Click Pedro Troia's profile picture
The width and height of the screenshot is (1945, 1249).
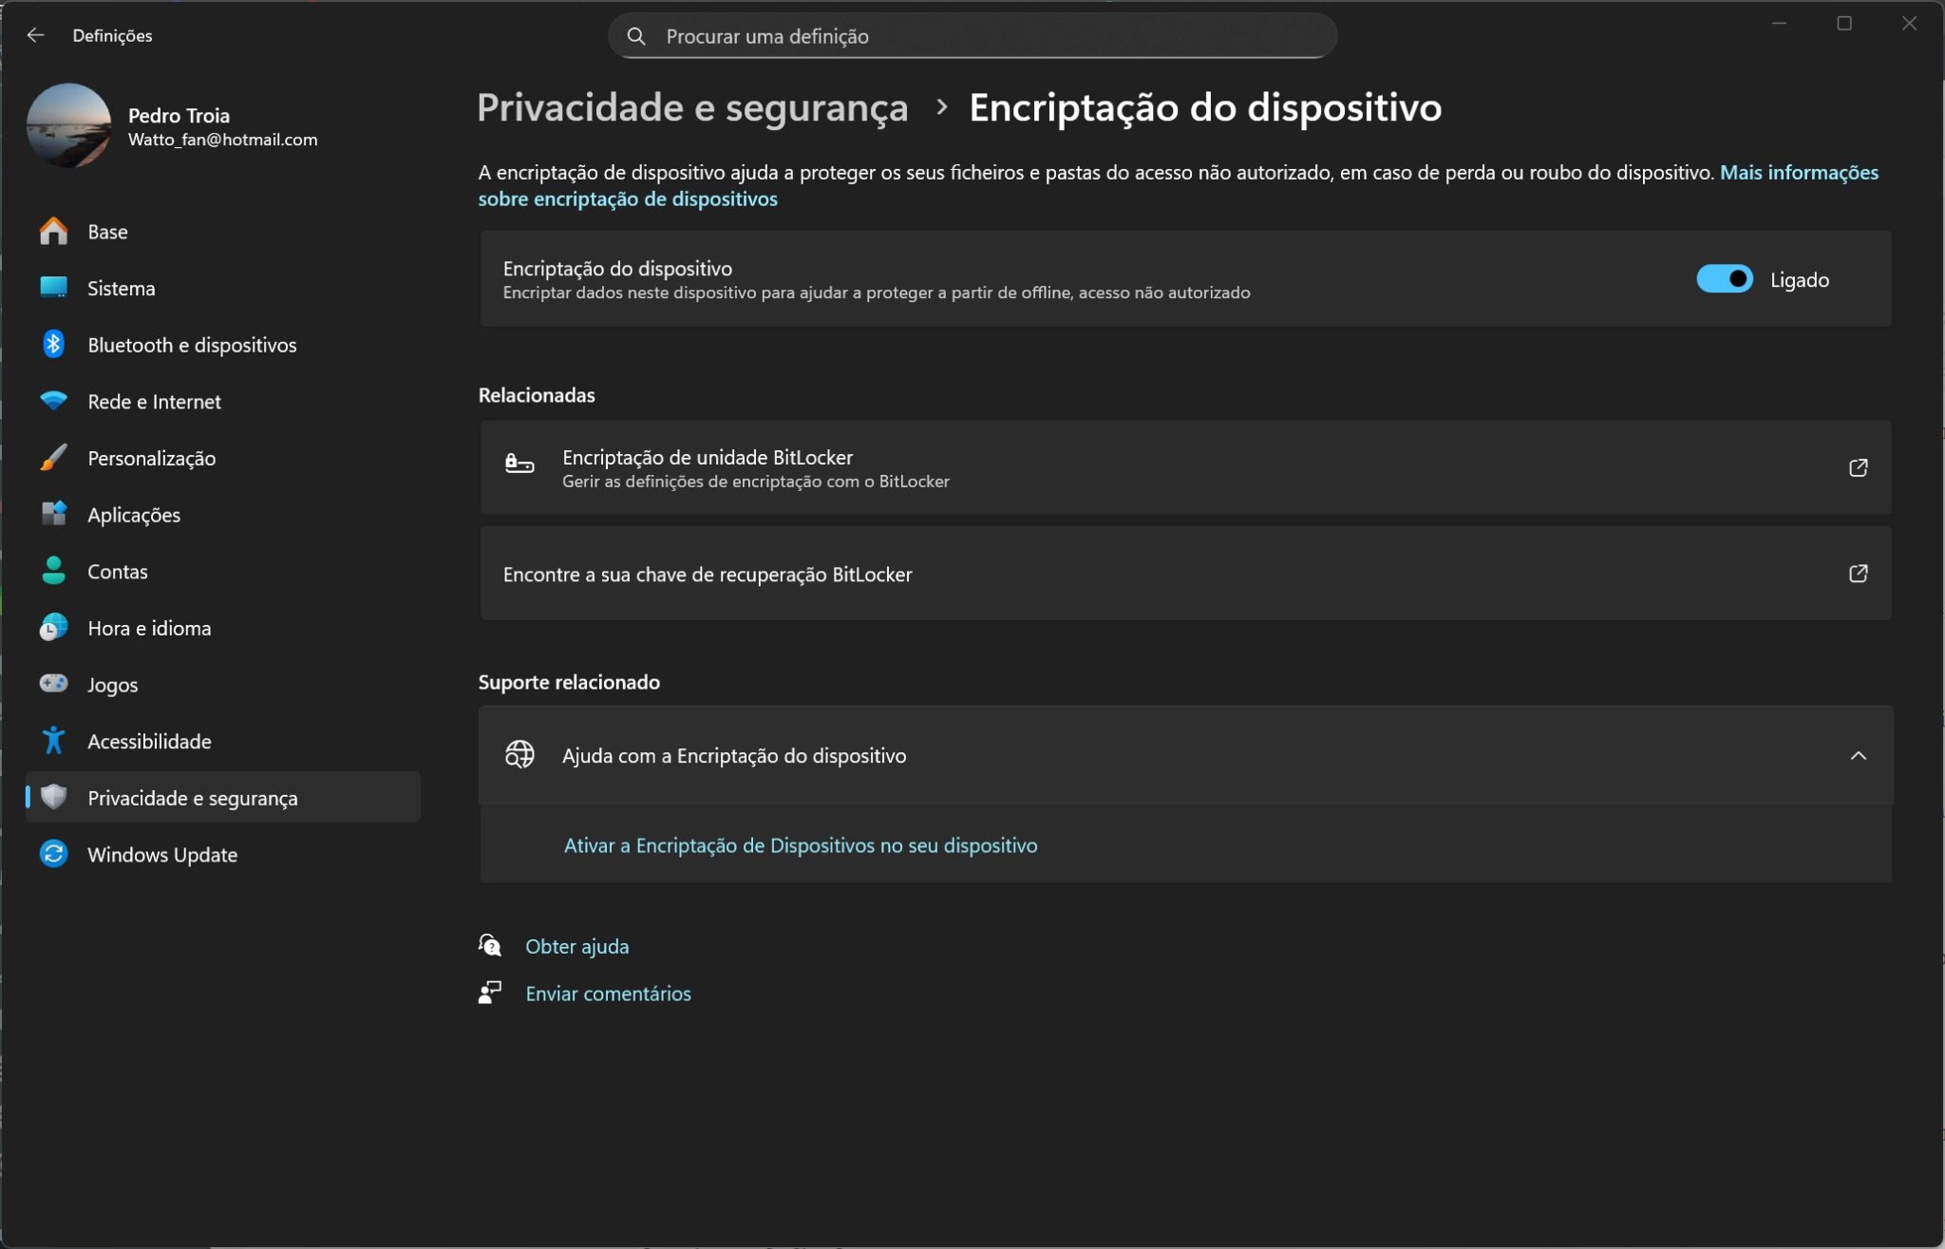(x=68, y=125)
